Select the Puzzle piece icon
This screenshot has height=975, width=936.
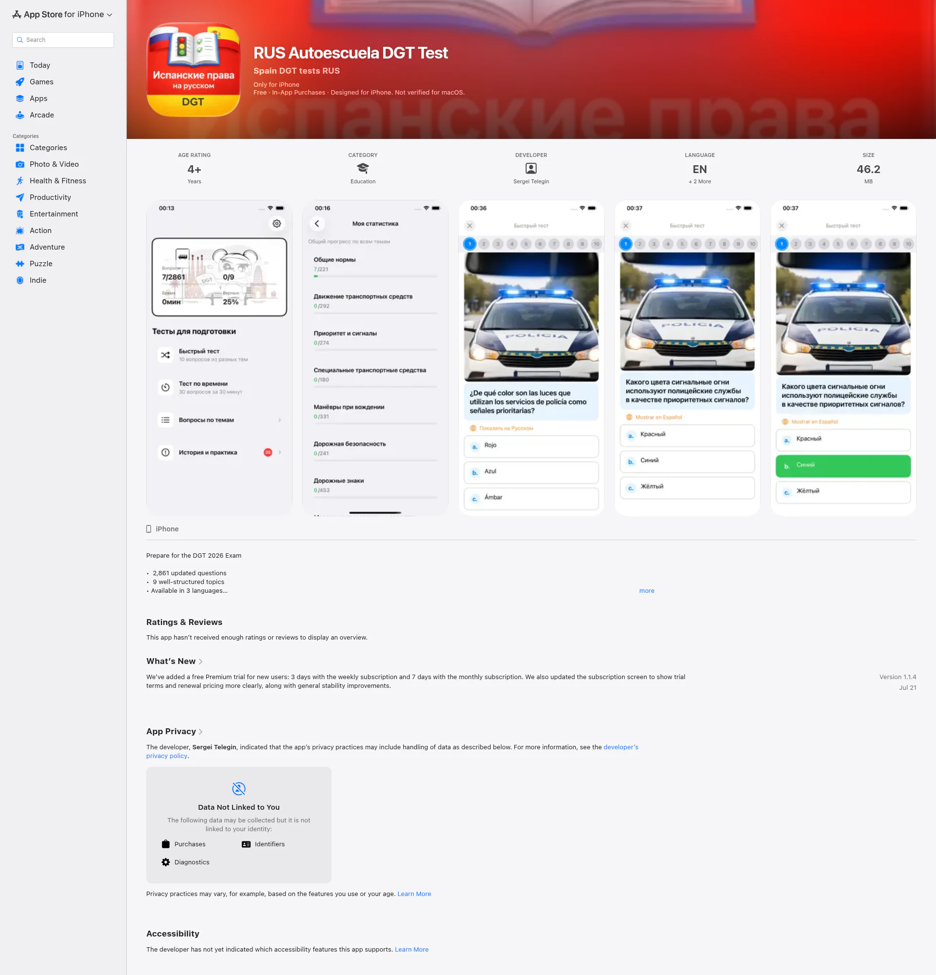(20, 264)
